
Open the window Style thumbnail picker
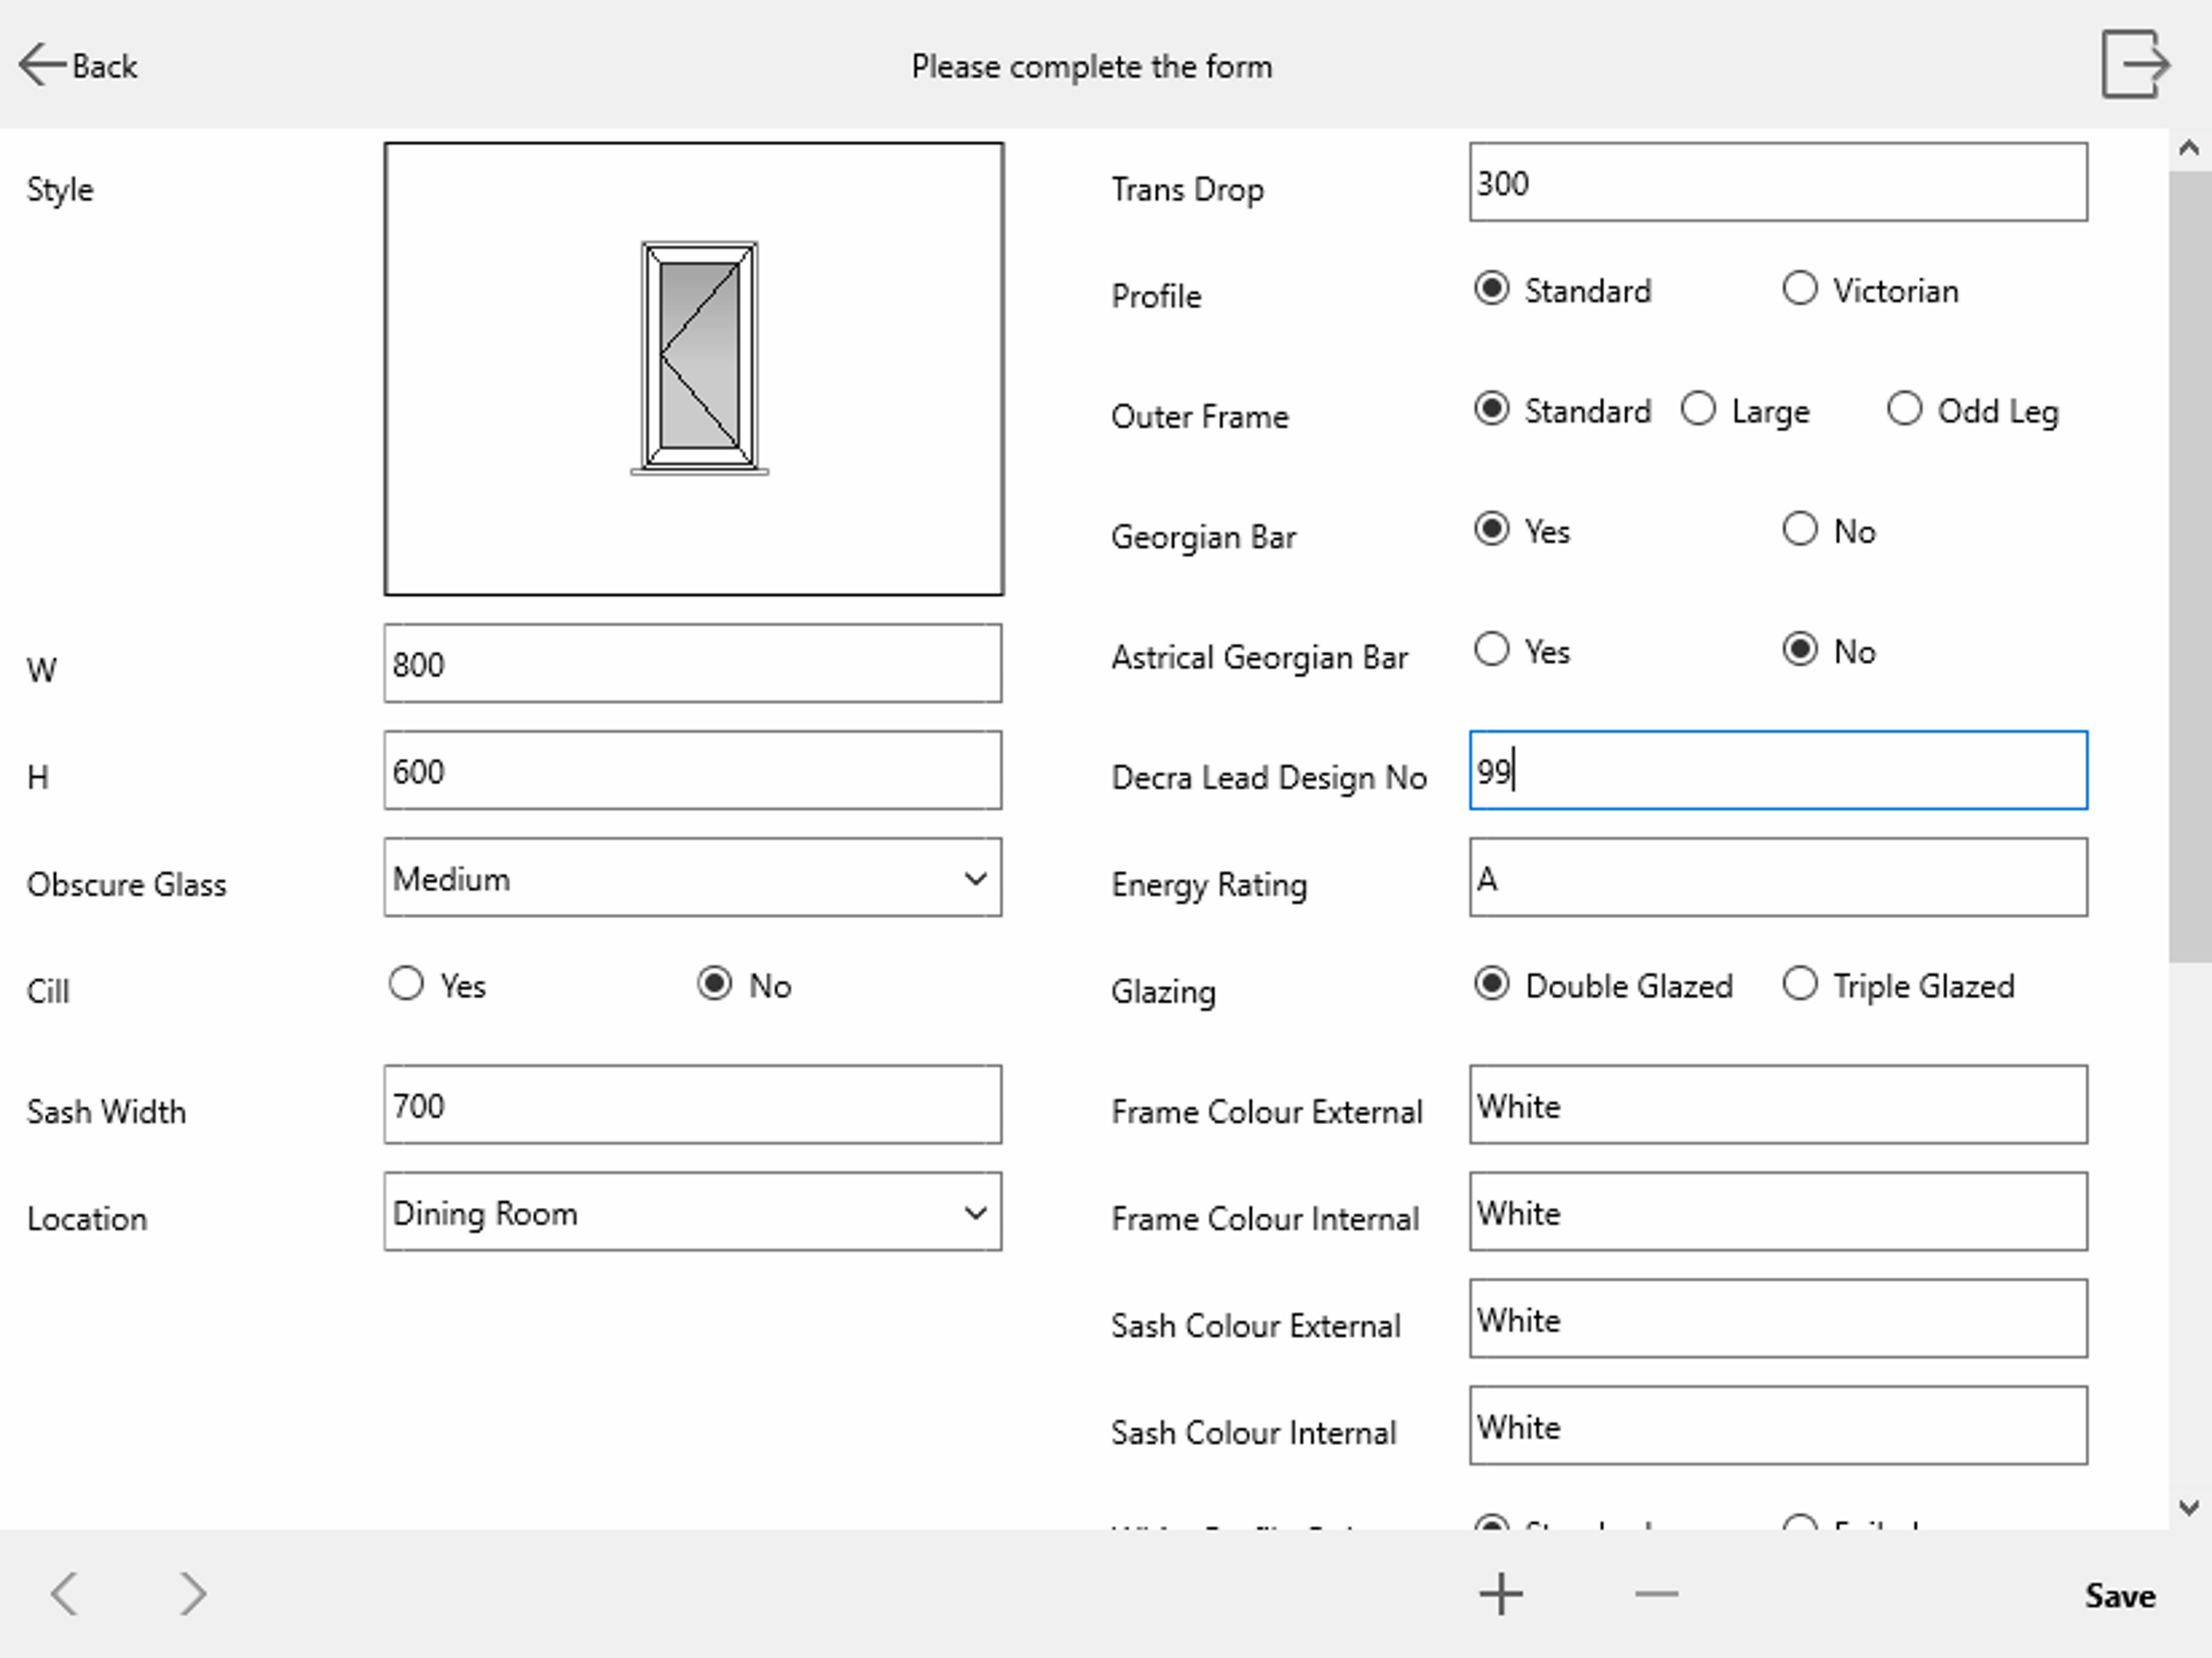693,369
